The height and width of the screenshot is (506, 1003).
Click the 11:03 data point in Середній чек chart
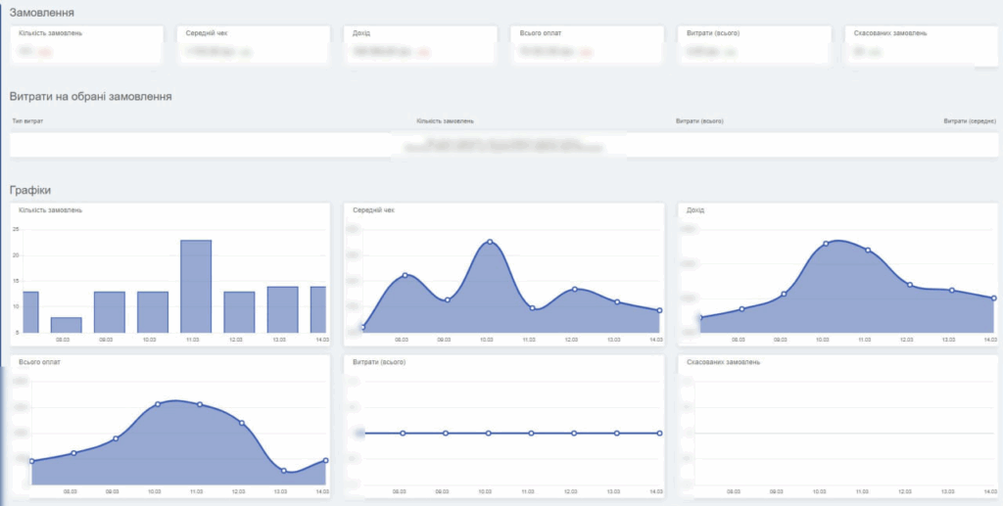(x=532, y=308)
